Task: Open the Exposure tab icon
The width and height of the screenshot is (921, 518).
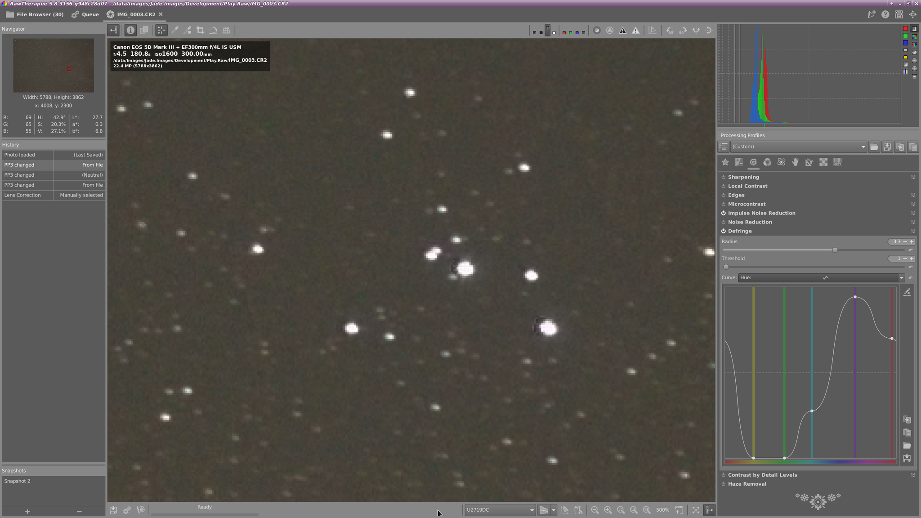Action: coord(739,162)
